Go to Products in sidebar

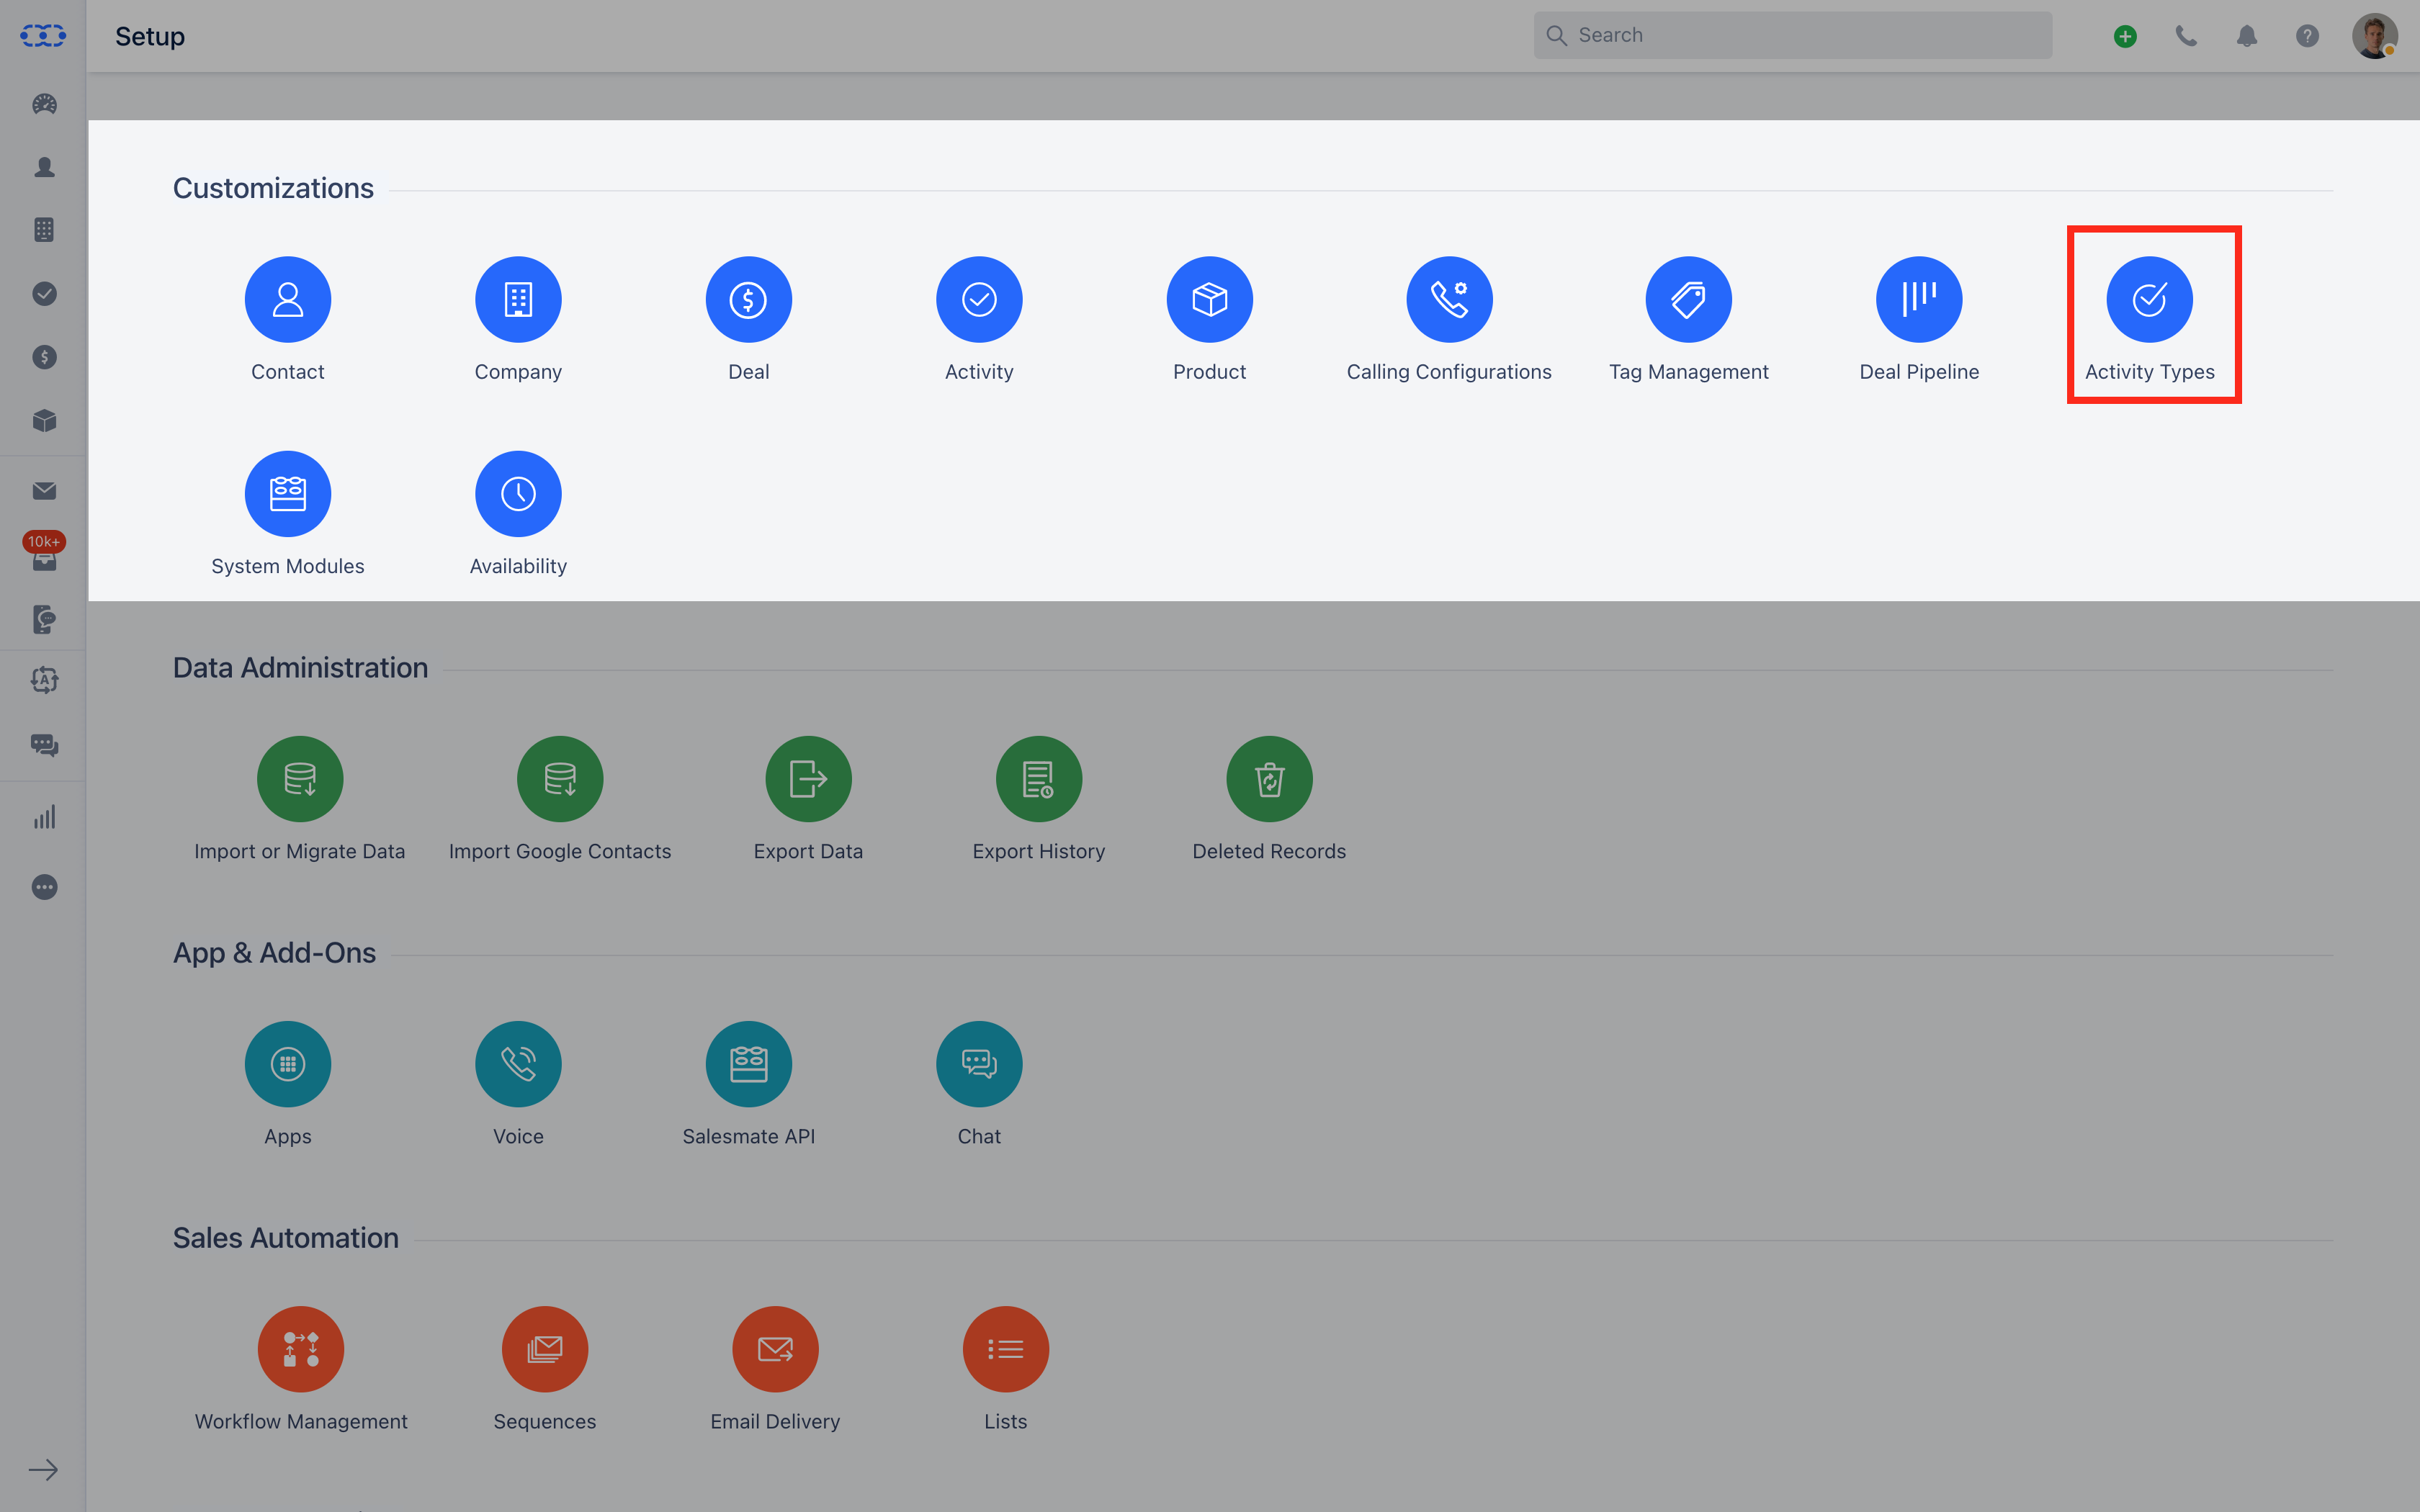(x=44, y=420)
